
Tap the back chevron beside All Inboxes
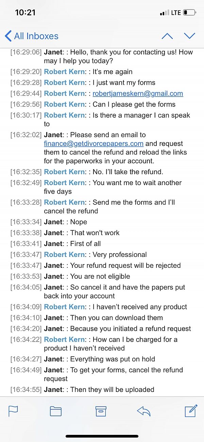click(8, 36)
